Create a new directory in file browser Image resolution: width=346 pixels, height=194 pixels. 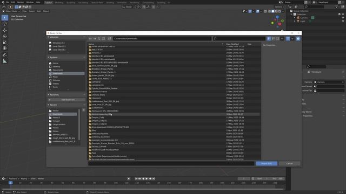[x=109, y=38]
